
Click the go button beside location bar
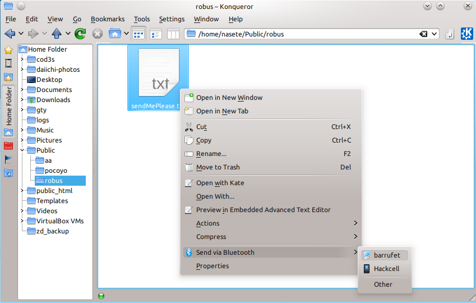point(450,34)
